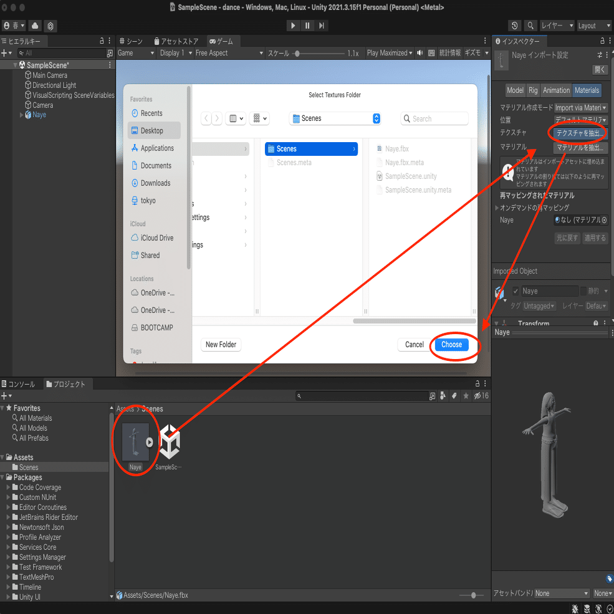This screenshot has width=614, height=614.
Task: Switch to the アセットストア tab
Action: 176,41
